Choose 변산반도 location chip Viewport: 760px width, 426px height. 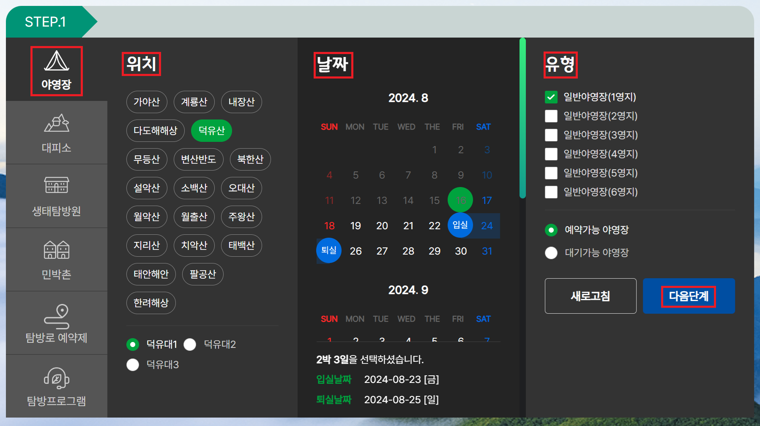tap(199, 160)
